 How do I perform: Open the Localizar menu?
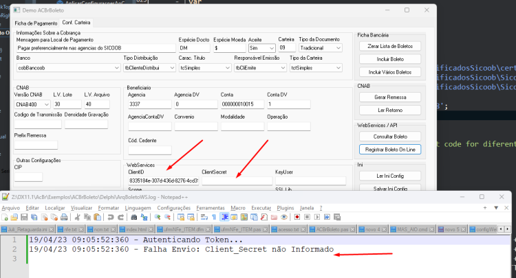55,208
